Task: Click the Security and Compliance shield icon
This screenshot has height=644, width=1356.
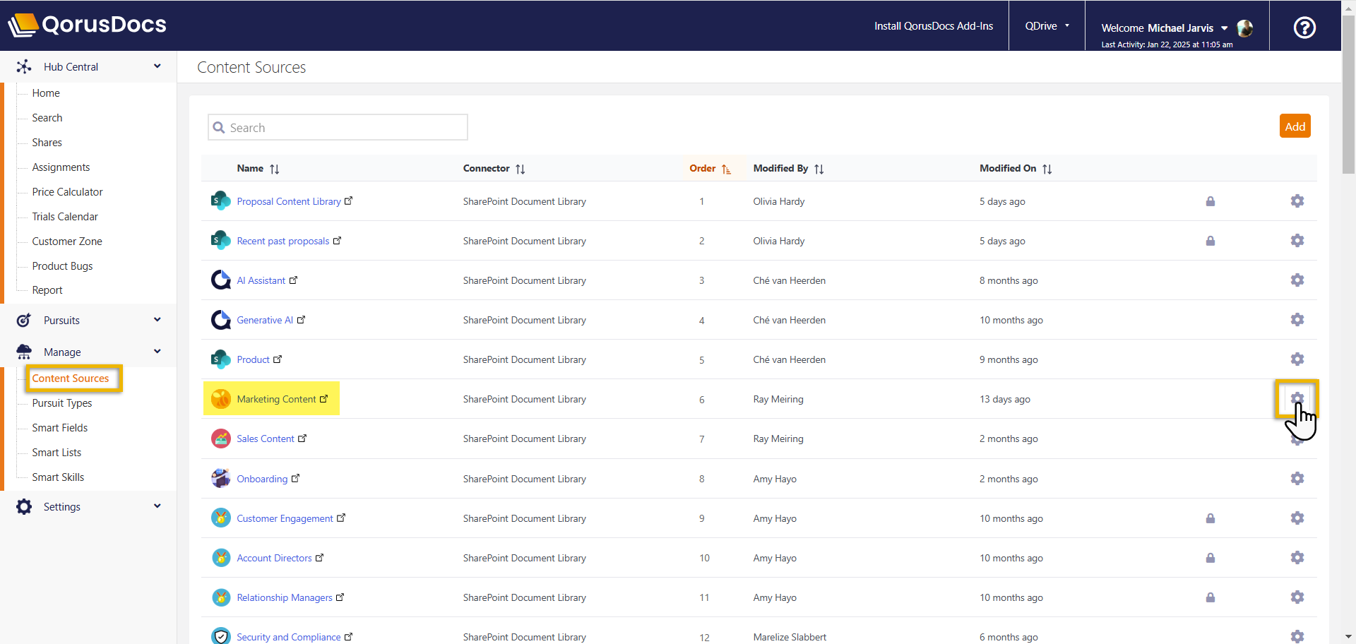Action: pyautogui.click(x=221, y=636)
